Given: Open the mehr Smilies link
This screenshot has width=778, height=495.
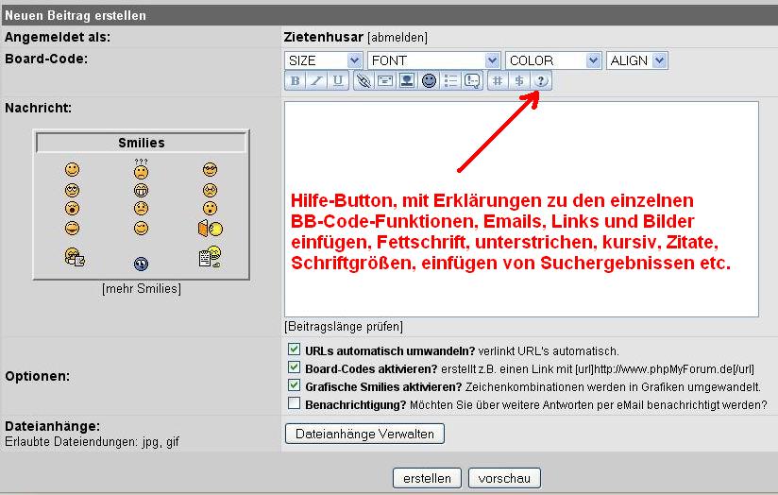Looking at the screenshot, I should (141, 289).
